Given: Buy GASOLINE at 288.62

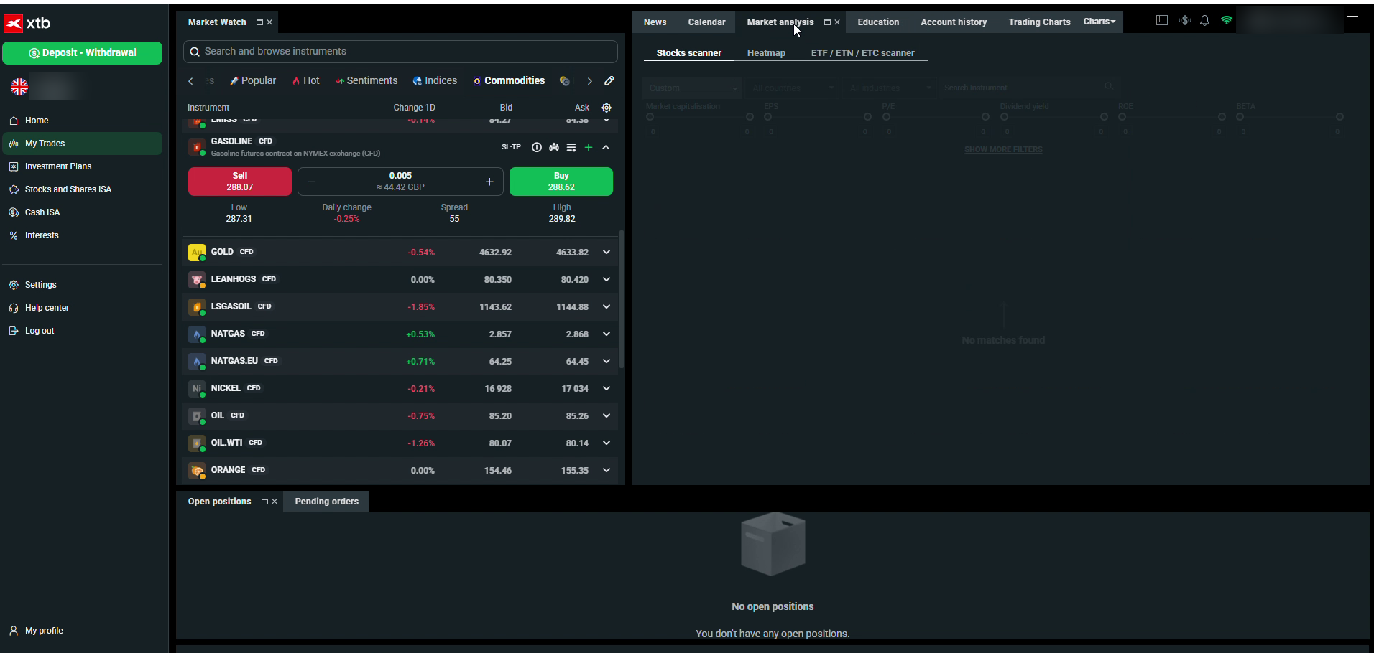Looking at the screenshot, I should click(561, 182).
